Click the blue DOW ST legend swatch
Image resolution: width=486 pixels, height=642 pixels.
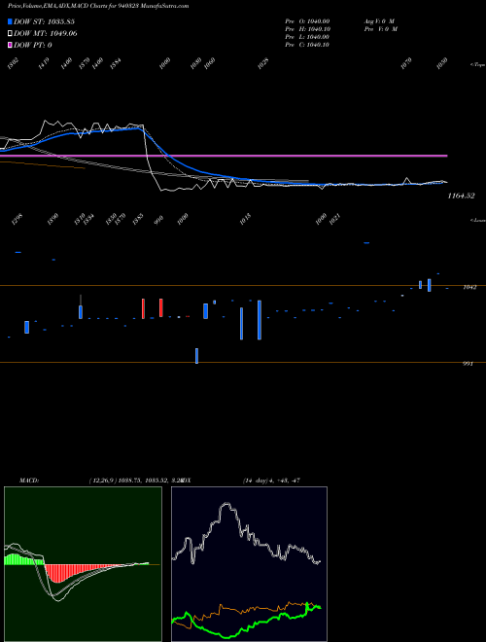click(10, 21)
